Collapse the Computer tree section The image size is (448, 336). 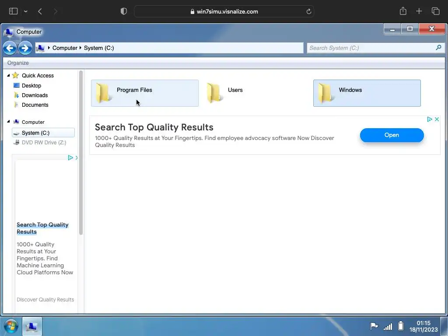[x=8, y=122]
